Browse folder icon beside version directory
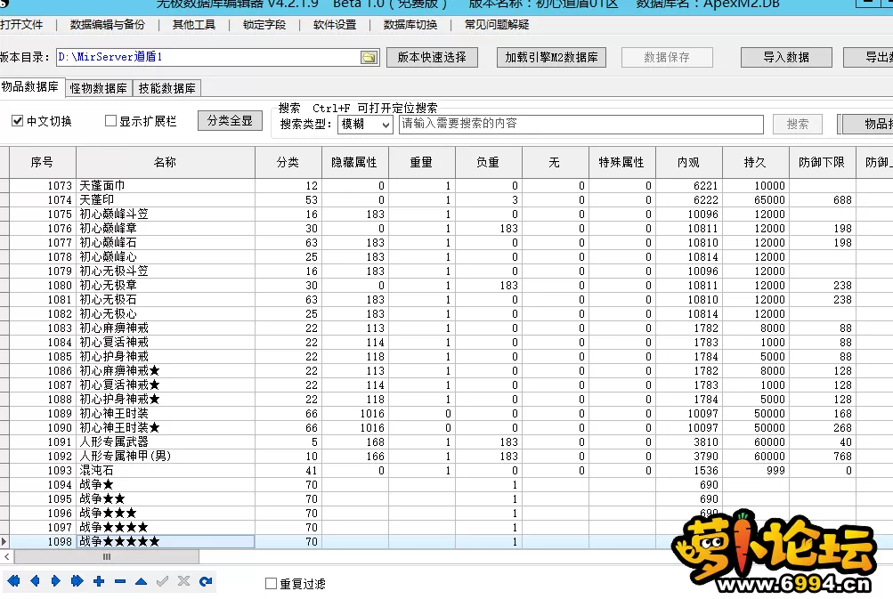This screenshot has height=599, width=893. [369, 58]
